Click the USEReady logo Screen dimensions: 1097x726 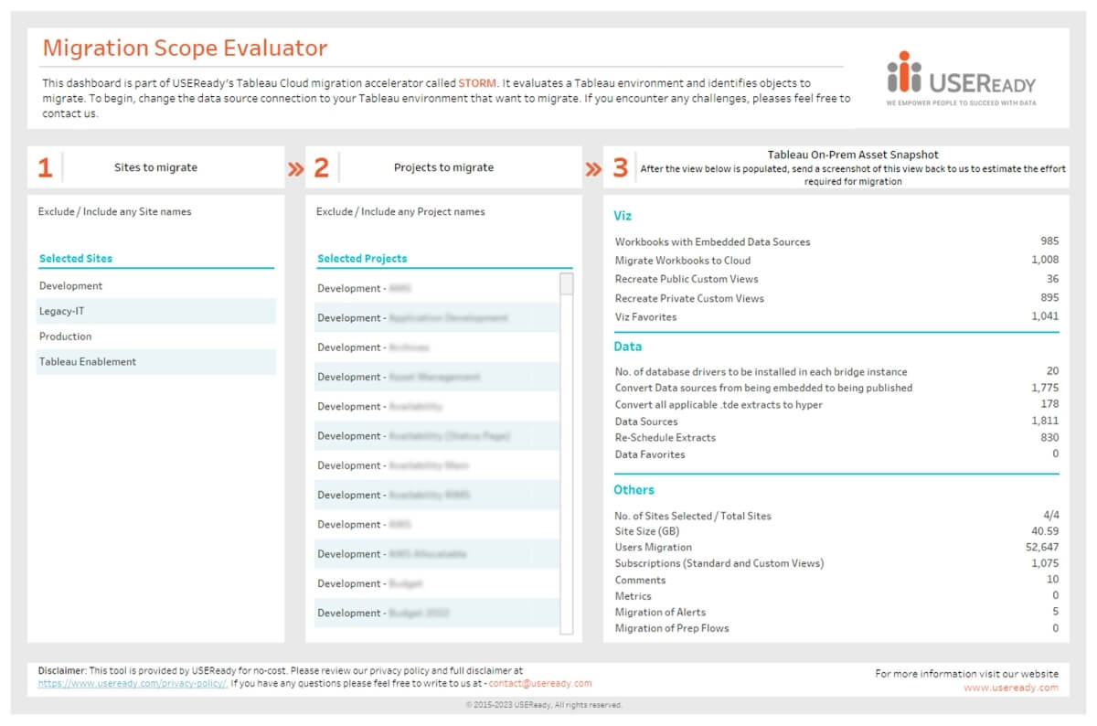pos(961,79)
